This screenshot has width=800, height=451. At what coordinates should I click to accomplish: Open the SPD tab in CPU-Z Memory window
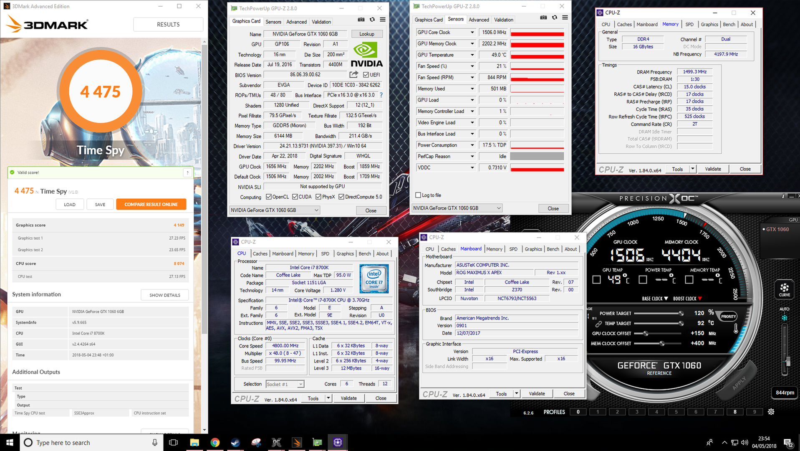(x=689, y=24)
